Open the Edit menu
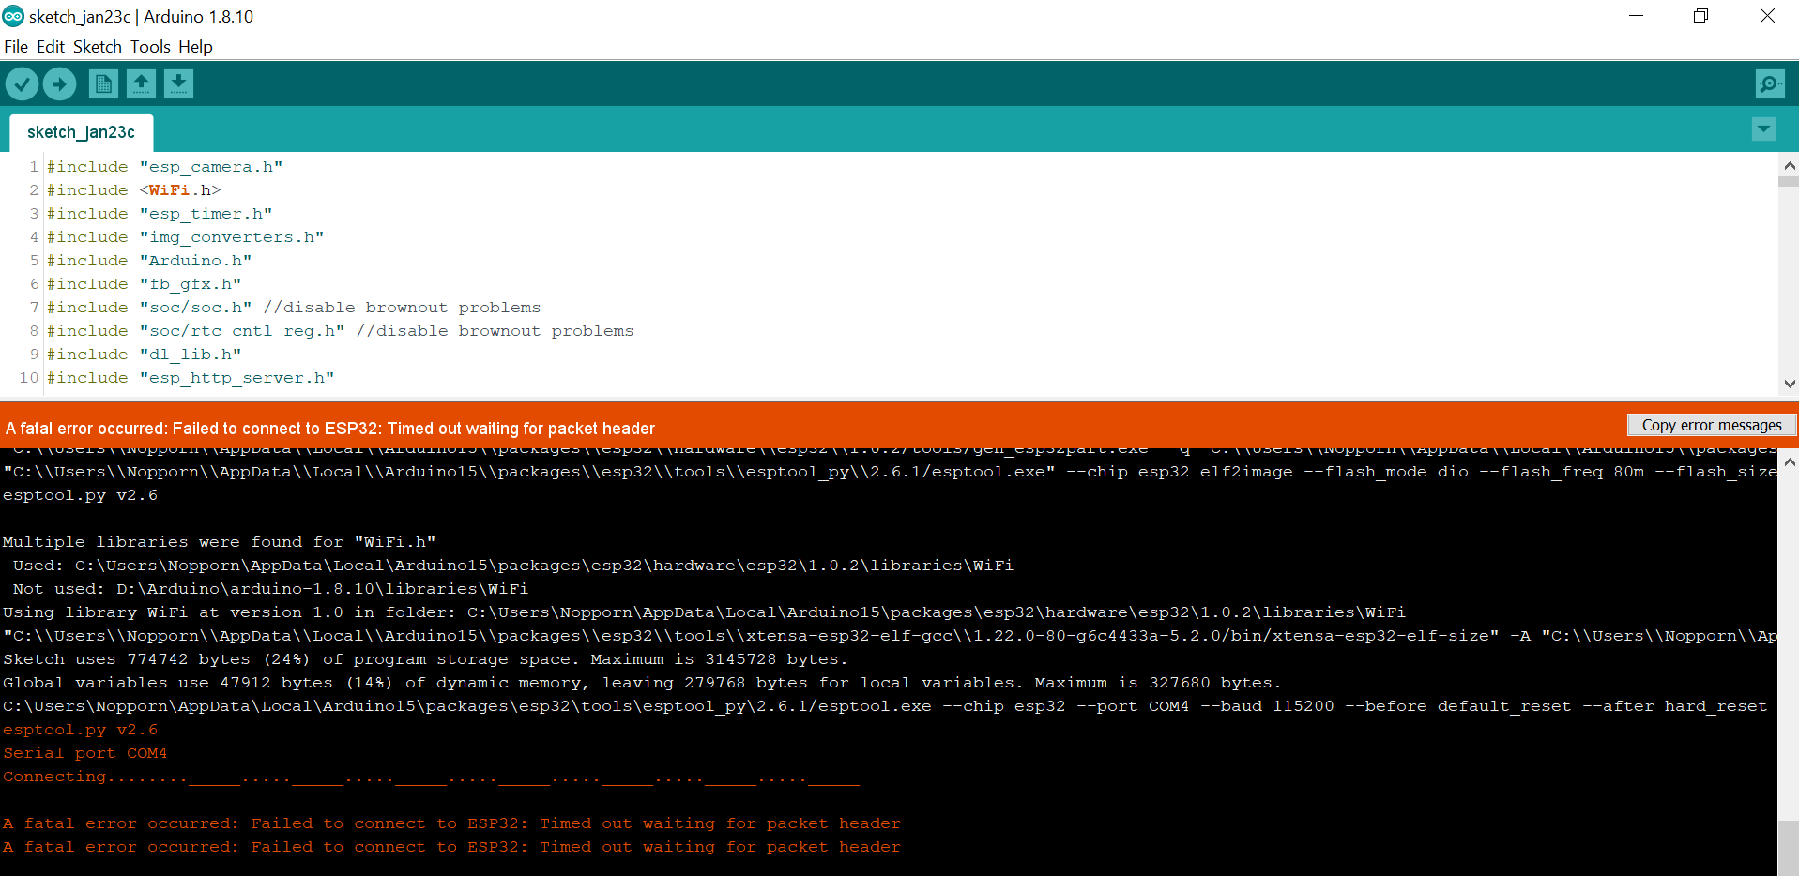The width and height of the screenshot is (1799, 876). 51,47
